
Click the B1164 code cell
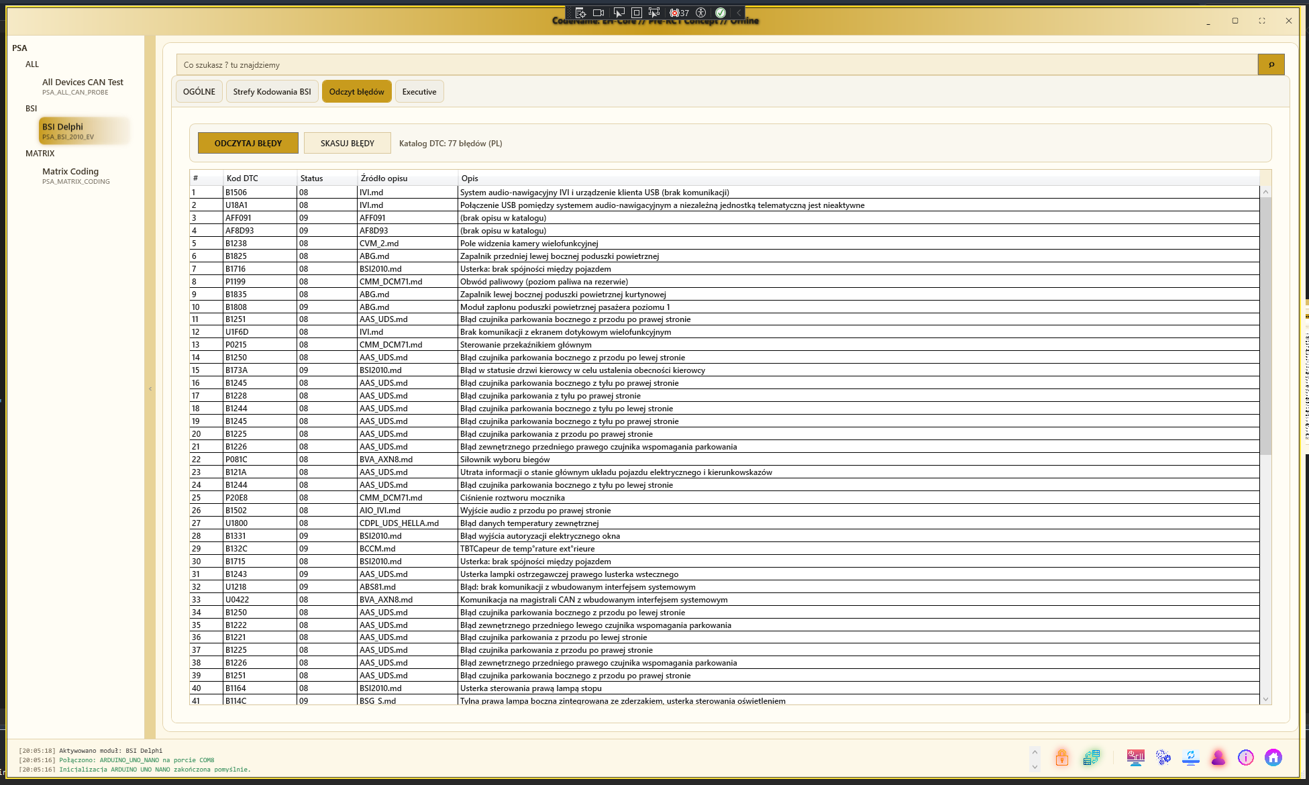[260, 688]
